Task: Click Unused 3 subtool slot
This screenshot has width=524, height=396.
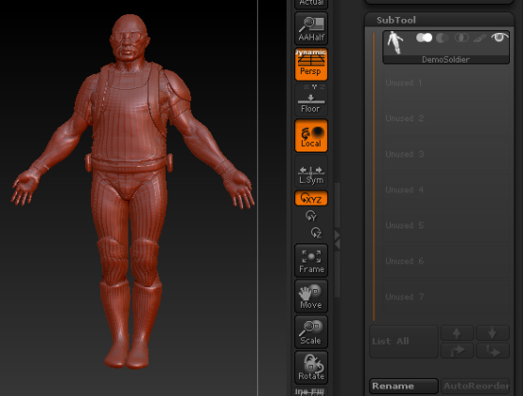Action: (445, 154)
